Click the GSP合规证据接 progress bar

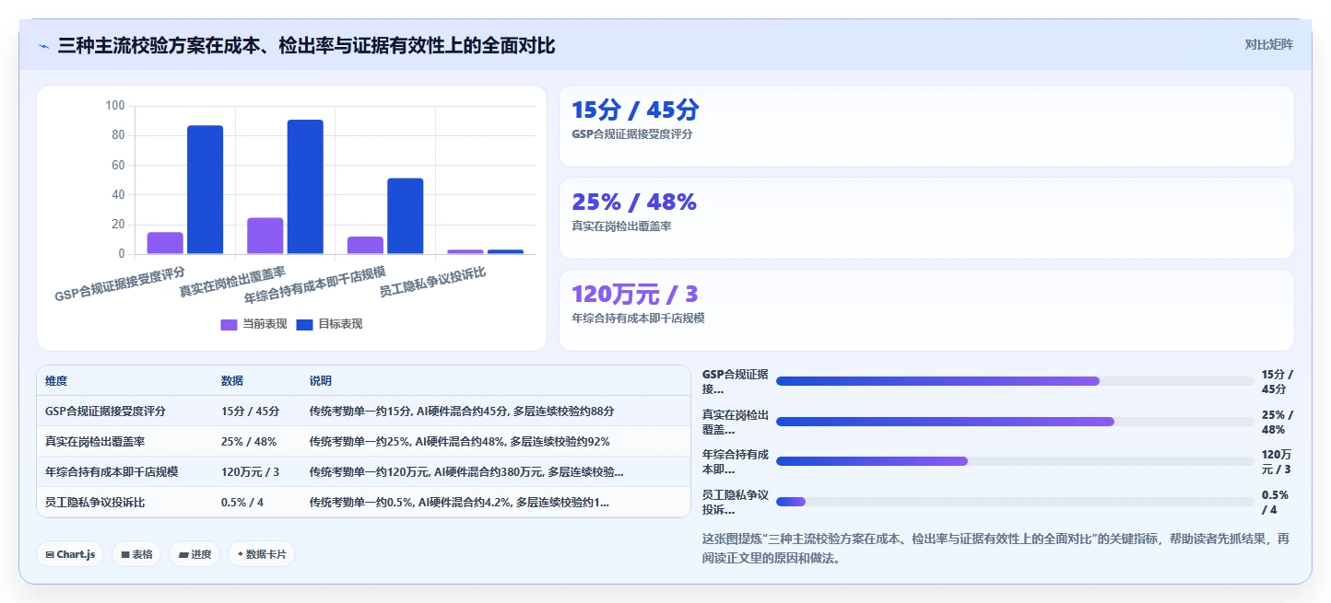point(1015,381)
